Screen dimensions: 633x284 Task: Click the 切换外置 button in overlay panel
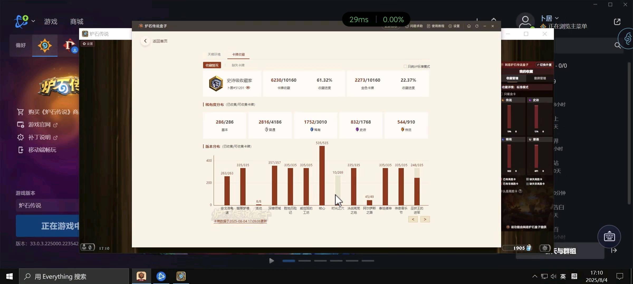point(544,65)
